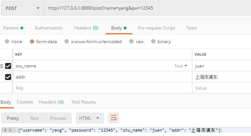Choose x-www-form-urlencoded body type
Screen dimensions: 251x136
(x=67, y=41)
